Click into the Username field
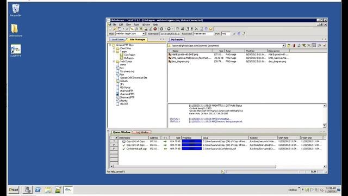This screenshot has width=348, height=196. point(170,34)
